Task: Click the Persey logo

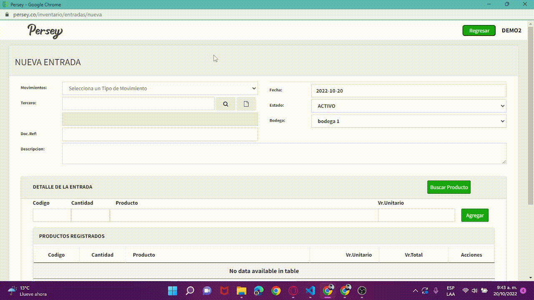Action: coord(45,31)
